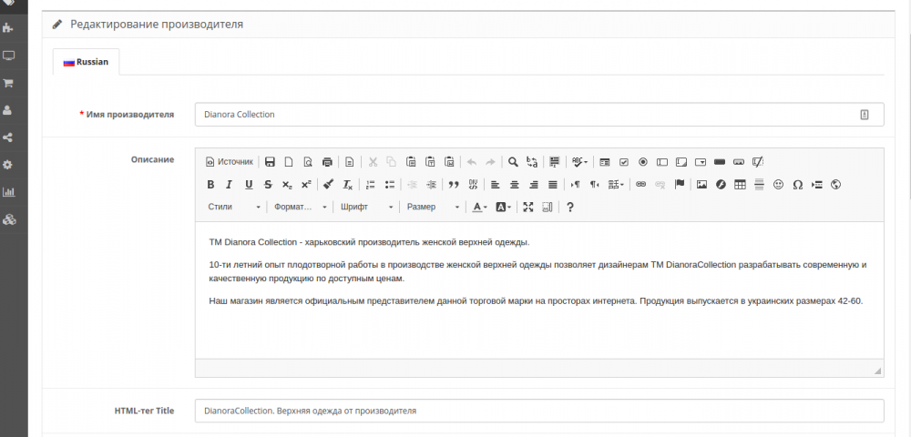Insert an IFrame (globe icon)

836,185
